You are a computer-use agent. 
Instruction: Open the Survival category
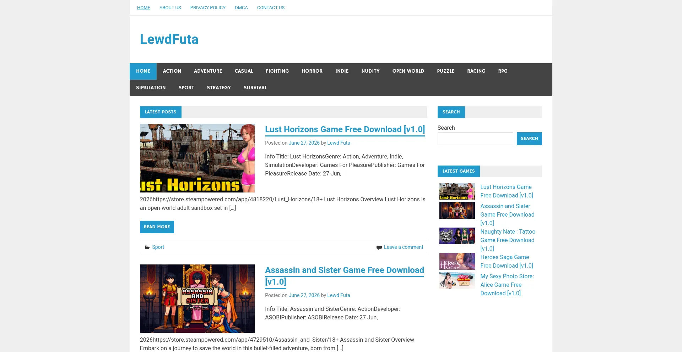click(255, 88)
